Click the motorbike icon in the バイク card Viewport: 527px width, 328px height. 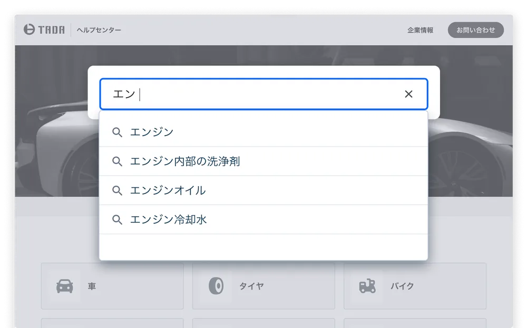(x=367, y=286)
